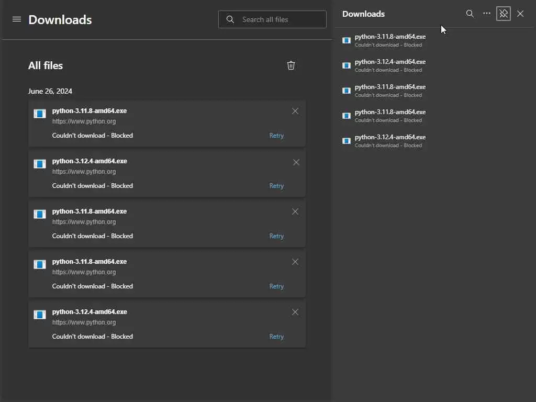Click the Search all files input field
Screen dimensions: 536x402
pyautogui.click(x=280, y=19)
